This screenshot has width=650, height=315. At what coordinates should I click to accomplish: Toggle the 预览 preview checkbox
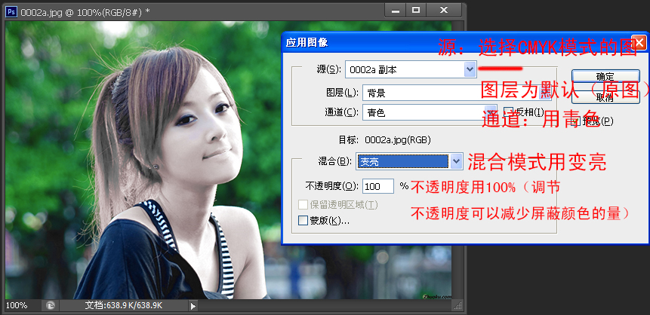(x=575, y=121)
